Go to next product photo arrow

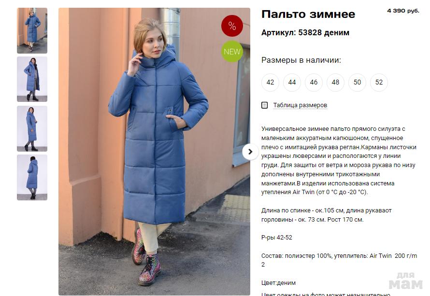(x=250, y=152)
